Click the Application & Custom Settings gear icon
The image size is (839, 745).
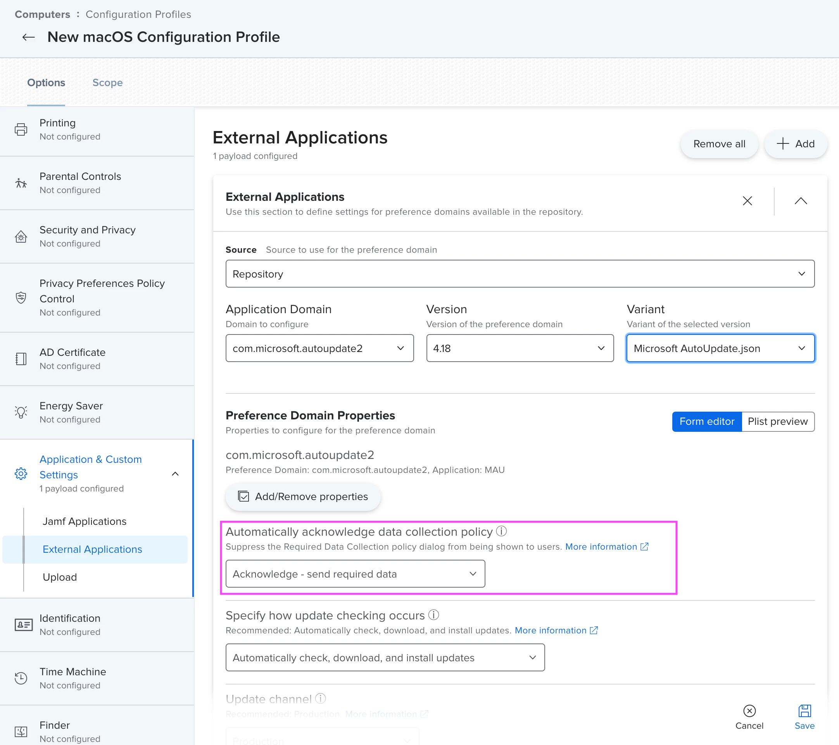tap(21, 473)
